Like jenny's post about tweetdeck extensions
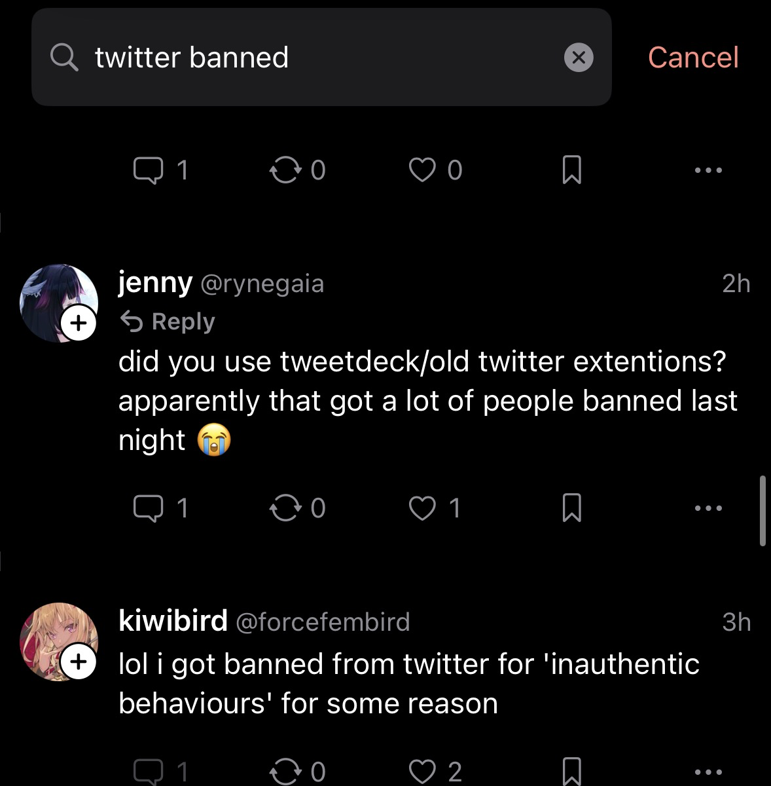 point(422,508)
